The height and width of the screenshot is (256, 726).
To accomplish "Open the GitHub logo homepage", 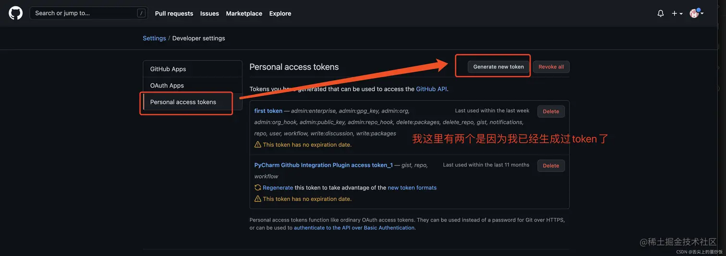I will [x=15, y=13].
